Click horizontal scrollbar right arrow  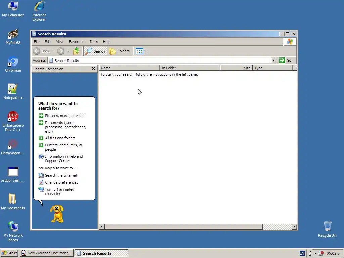[294, 227]
